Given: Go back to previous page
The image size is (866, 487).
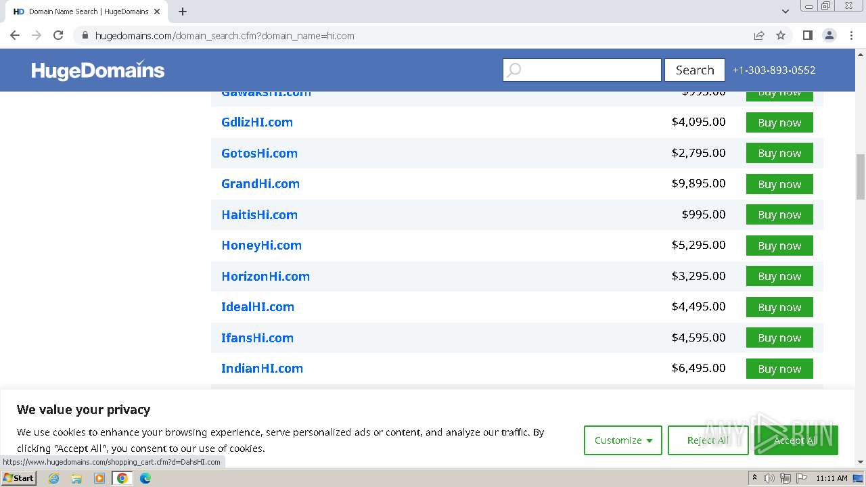Looking at the screenshot, I should tap(15, 35).
